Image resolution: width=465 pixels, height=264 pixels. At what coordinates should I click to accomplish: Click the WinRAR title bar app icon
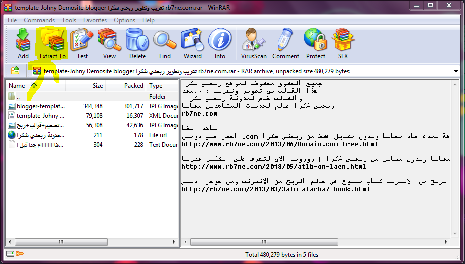click(x=8, y=7)
